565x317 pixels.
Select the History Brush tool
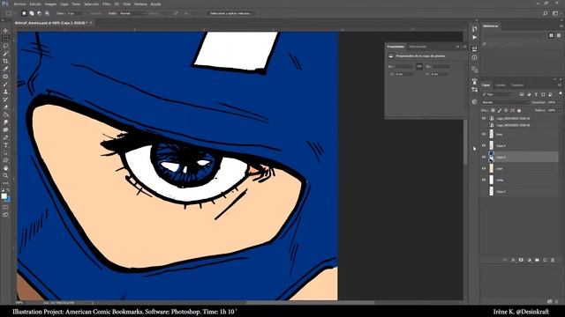[5, 100]
